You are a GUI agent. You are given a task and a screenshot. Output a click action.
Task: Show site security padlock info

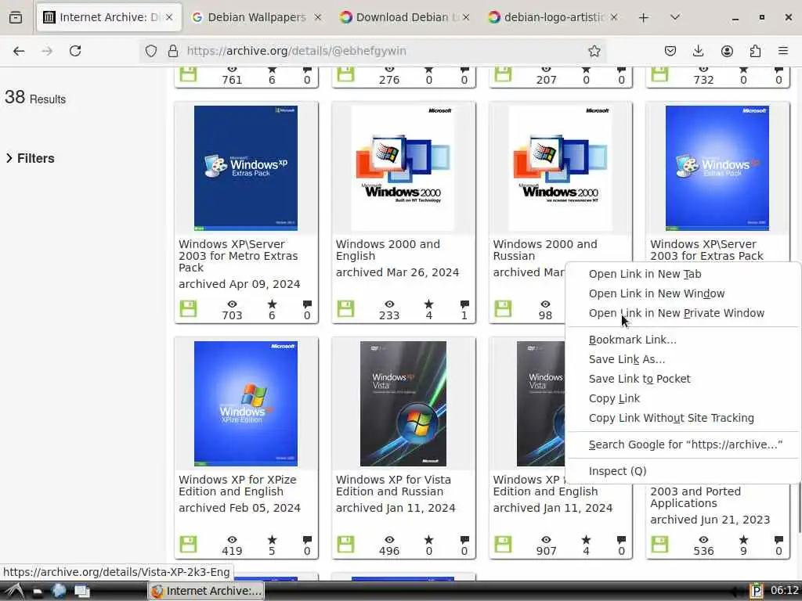(x=173, y=51)
